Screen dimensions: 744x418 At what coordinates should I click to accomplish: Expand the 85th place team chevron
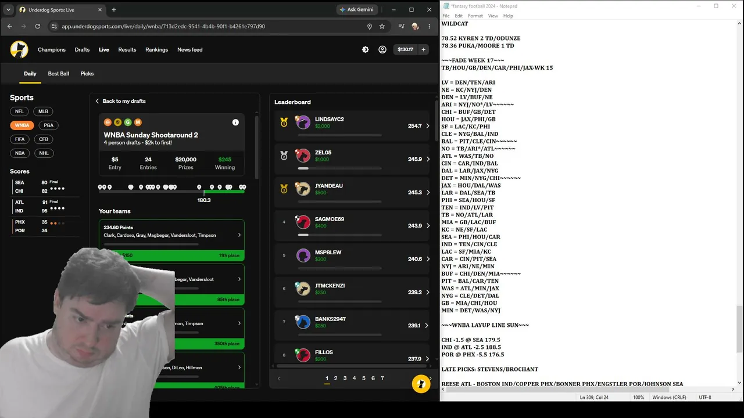(x=239, y=279)
